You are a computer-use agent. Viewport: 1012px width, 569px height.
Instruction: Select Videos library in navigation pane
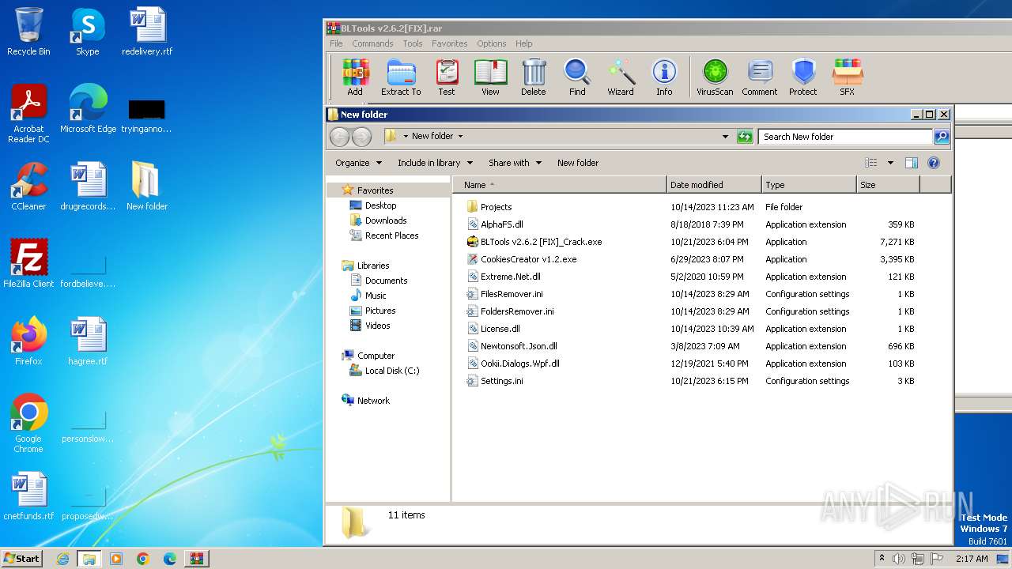[378, 326]
